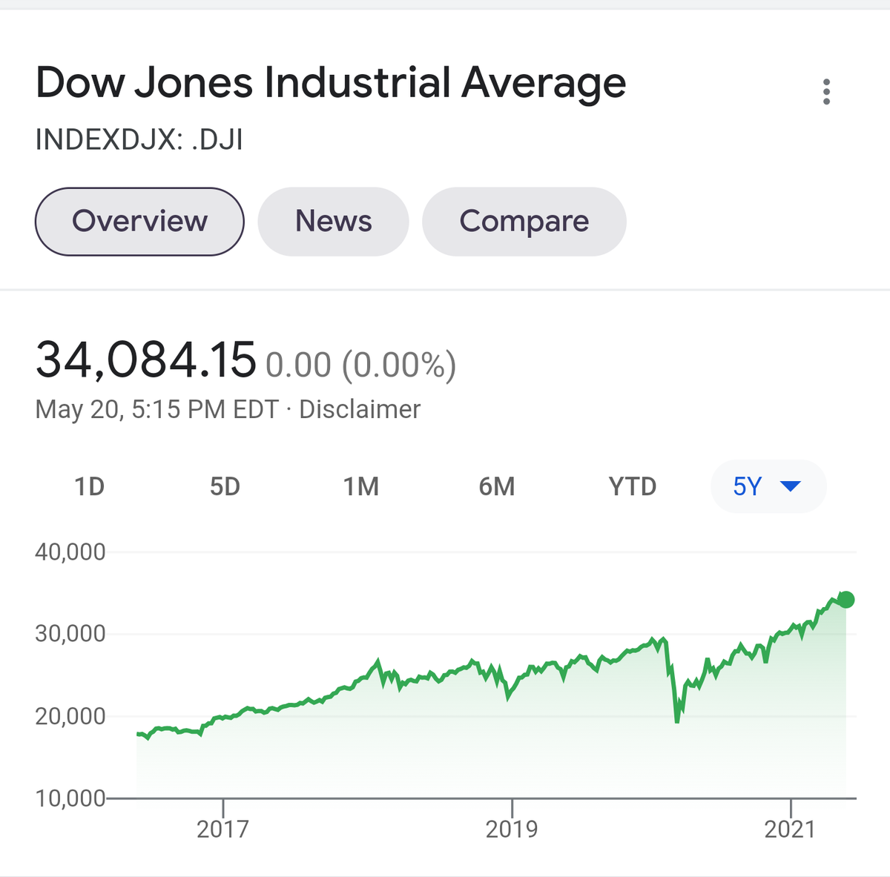Open the Compare tab
890x877 pixels.
click(524, 222)
